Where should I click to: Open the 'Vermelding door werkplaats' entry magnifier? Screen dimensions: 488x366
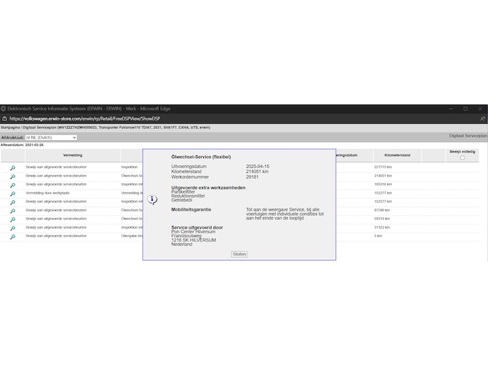click(x=12, y=193)
